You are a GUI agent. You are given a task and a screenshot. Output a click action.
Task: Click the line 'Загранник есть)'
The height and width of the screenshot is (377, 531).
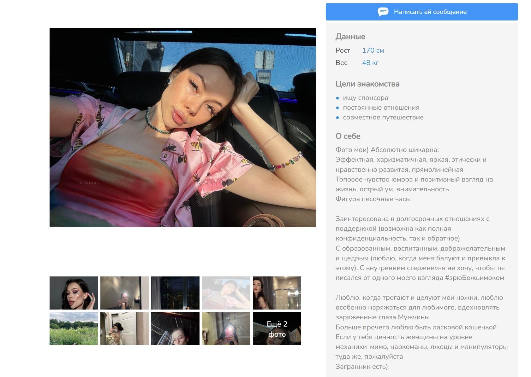click(362, 367)
